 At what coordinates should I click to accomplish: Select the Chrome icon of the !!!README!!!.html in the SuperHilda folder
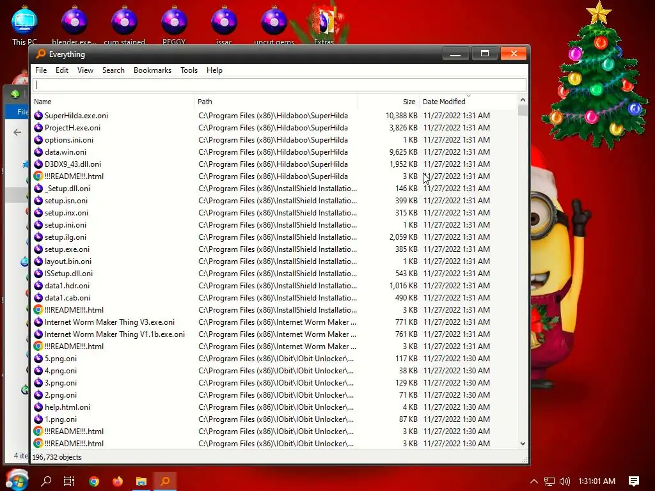click(x=38, y=176)
